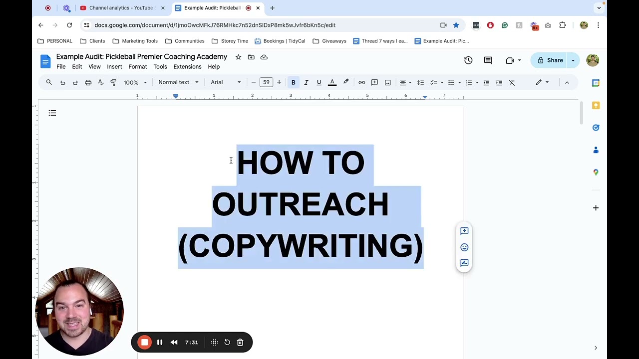Add comment from the margin toolbar
Viewport: 639px width, 359px height.
(464, 231)
